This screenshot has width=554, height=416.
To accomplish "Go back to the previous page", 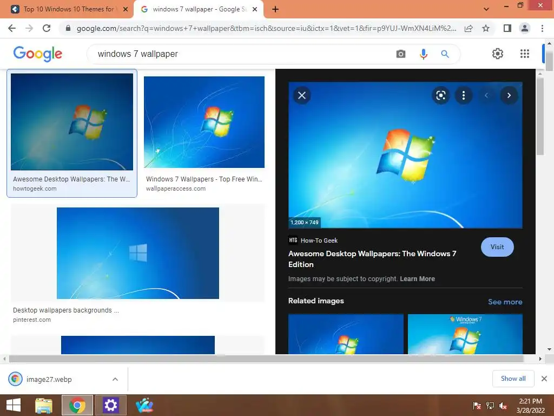I will [12, 28].
